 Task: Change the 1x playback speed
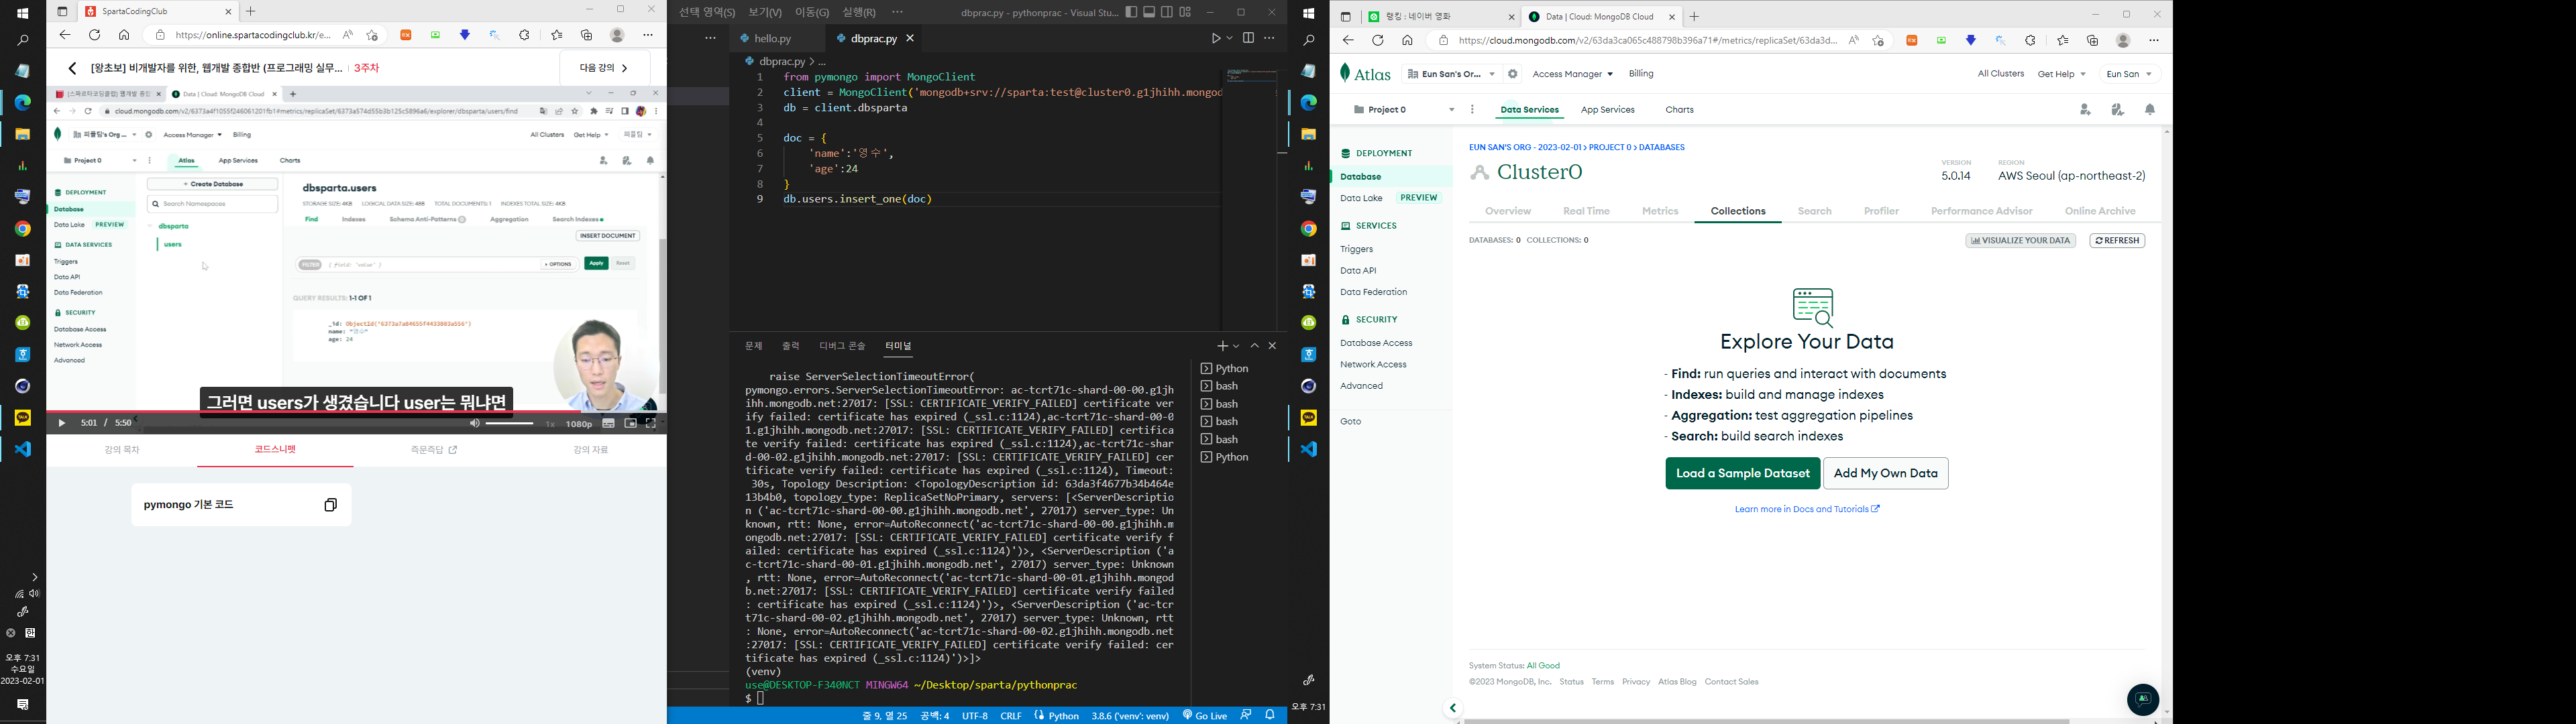point(550,424)
